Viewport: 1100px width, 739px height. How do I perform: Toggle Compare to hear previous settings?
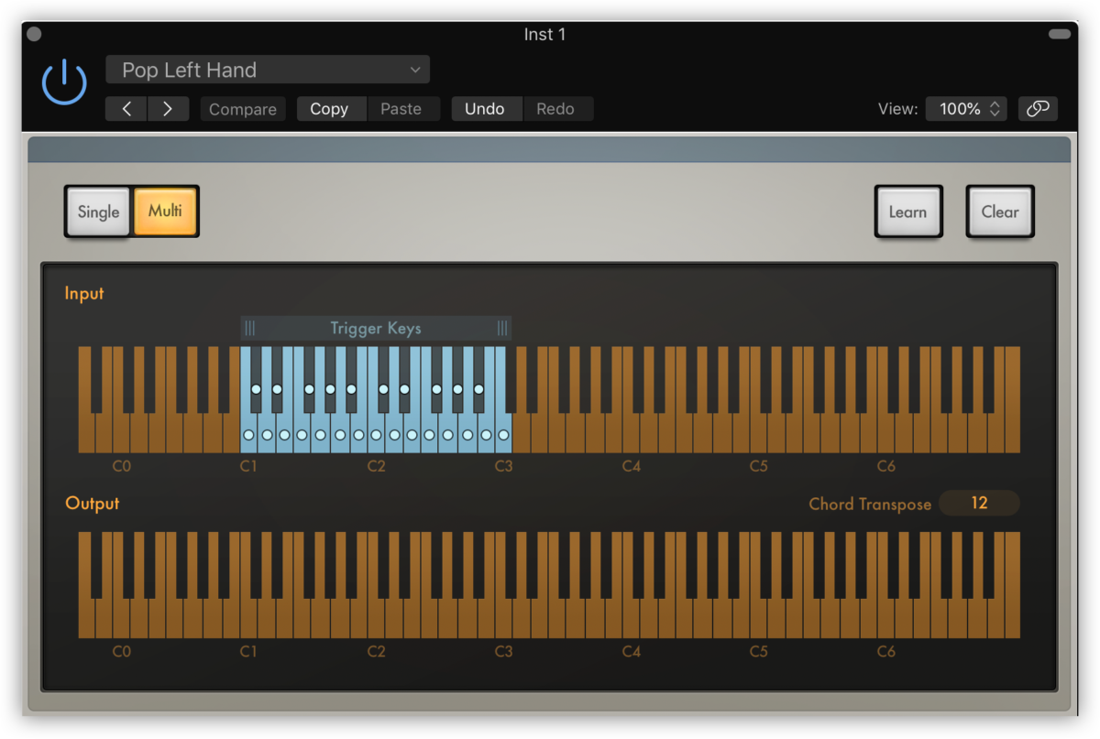click(242, 108)
